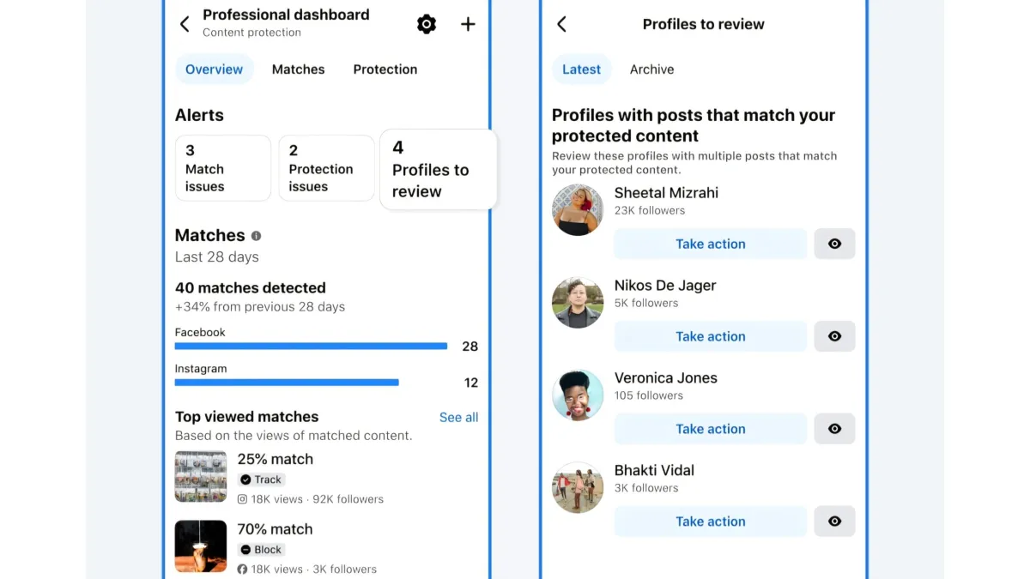Image resolution: width=1030 pixels, height=579 pixels.
Task: Click the '70% match' title
Action: point(275,529)
